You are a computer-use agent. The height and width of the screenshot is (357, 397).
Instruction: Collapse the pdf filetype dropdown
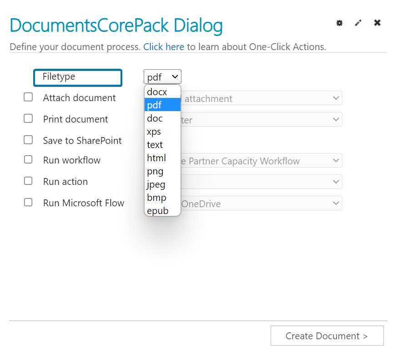(162, 76)
